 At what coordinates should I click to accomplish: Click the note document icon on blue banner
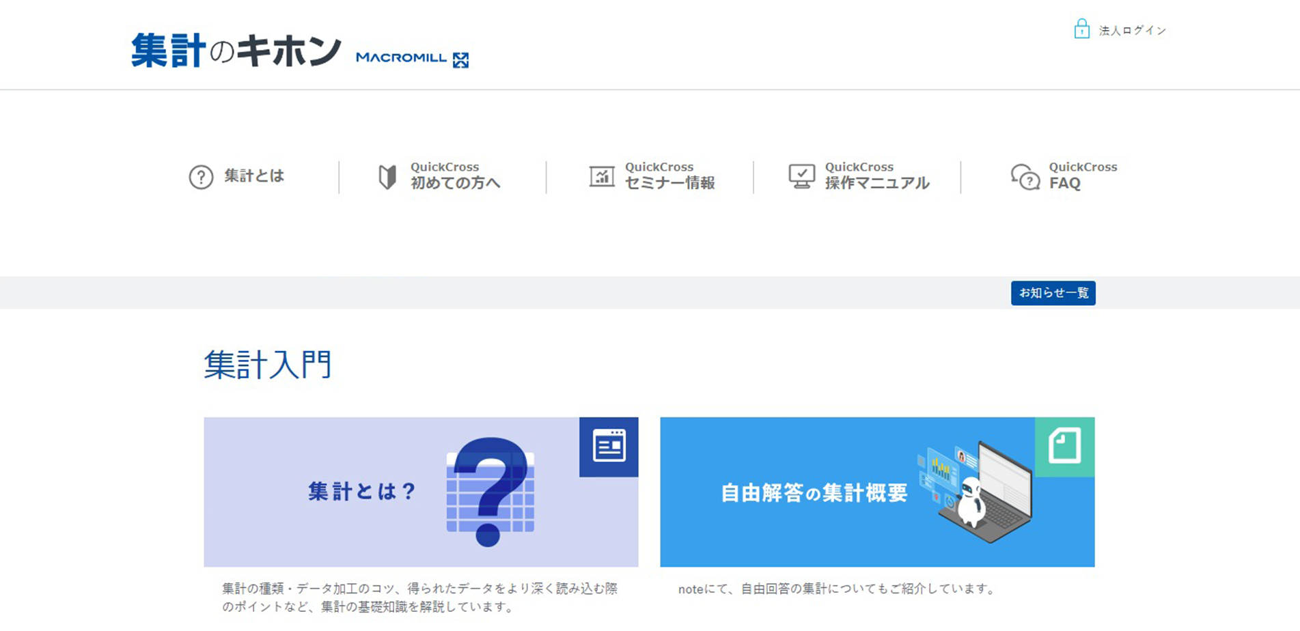click(1064, 447)
